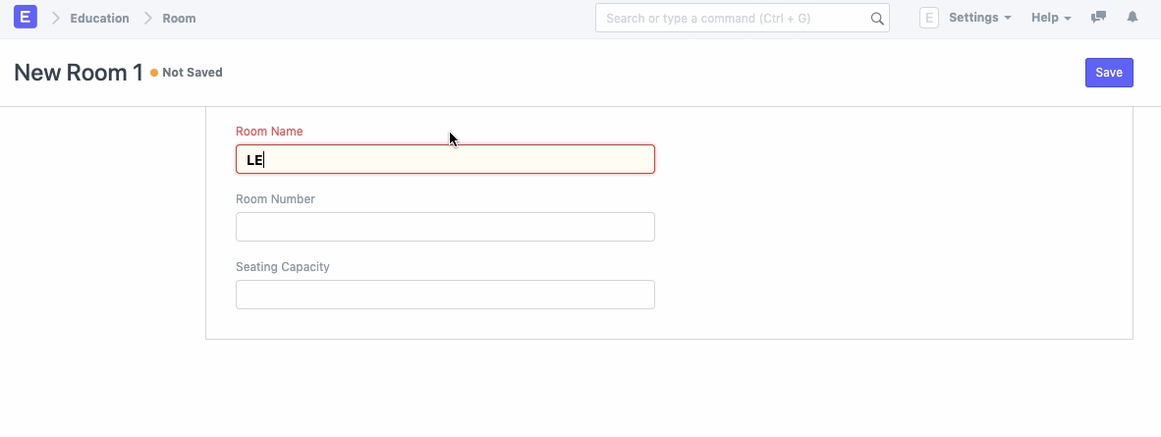Image resolution: width=1161 pixels, height=437 pixels.
Task: Expand the Settings dropdown menu
Action: (979, 18)
